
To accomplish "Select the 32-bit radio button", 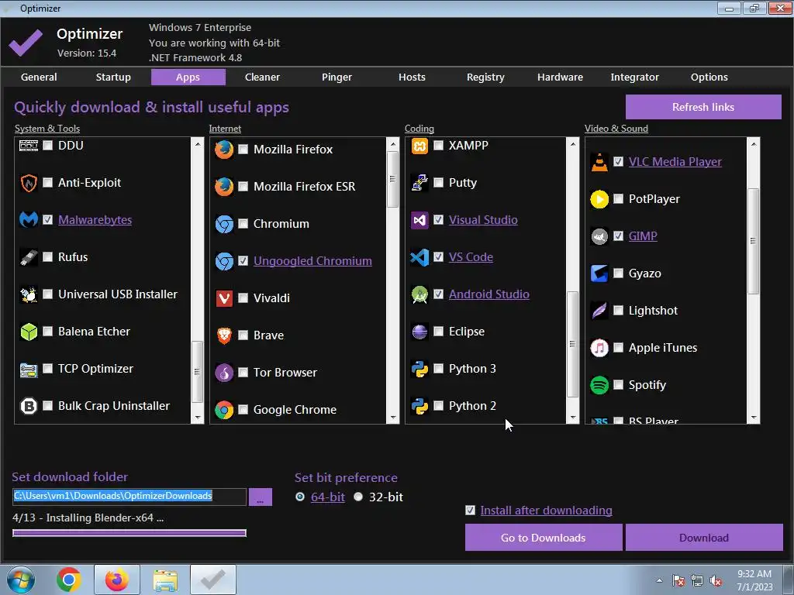I will tap(358, 497).
